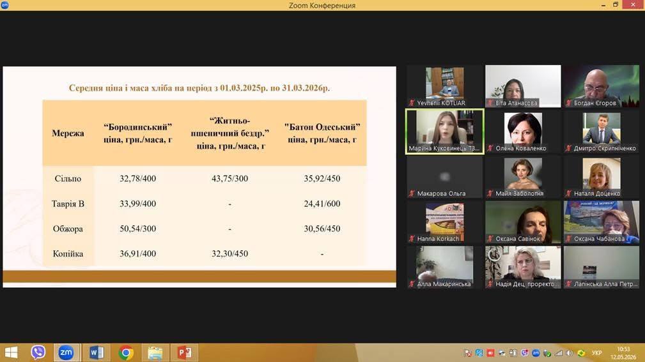The height and width of the screenshot is (362, 645).
Task: Open File Explorer folder icon
Action: 155,352
